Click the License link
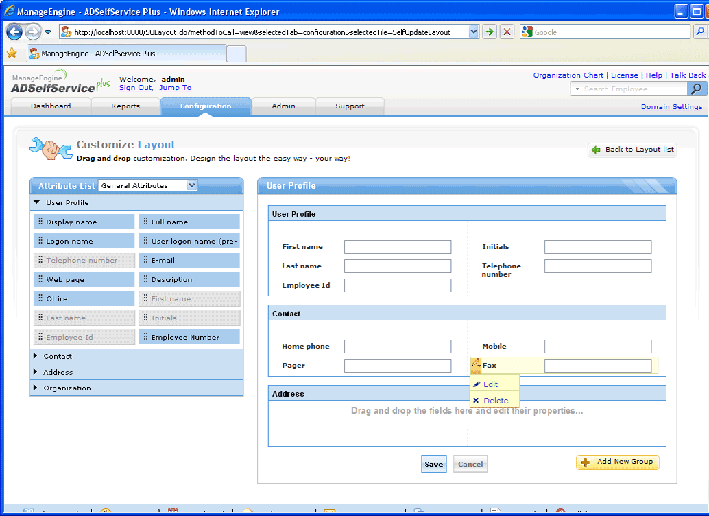This screenshot has height=516, width=709. point(625,75)
